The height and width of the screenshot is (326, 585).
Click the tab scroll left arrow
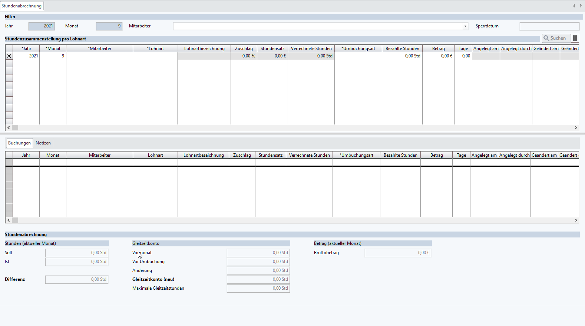click(x=574, y=6)
